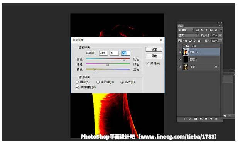The width and height of the screenshot is (238, 144).
Task: Click the lock all padlock icon
Action: pyautogui.click(x=199, y=41)
